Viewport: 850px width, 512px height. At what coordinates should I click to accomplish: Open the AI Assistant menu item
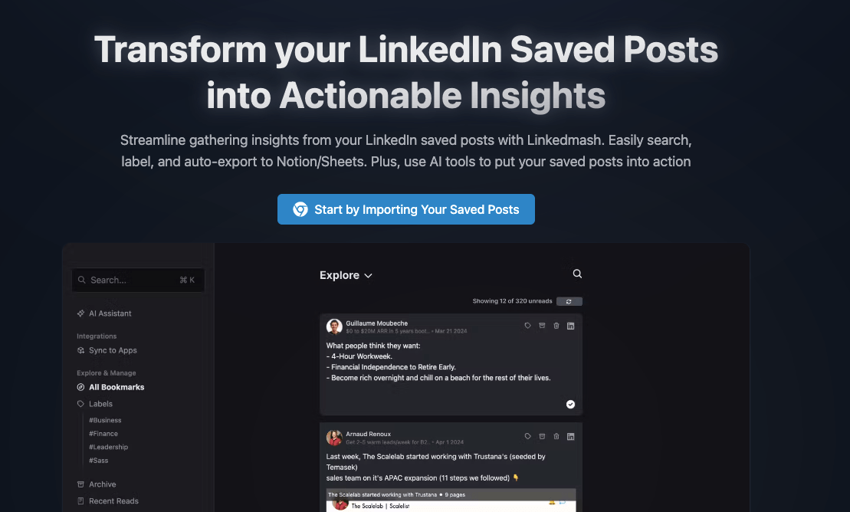(110, 313)
